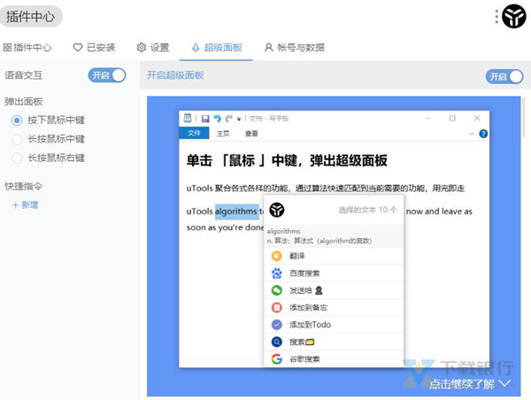Click the redo arrow in the WordPad preview
This screenshot has width=531, height=400.
tap(229, 119)
